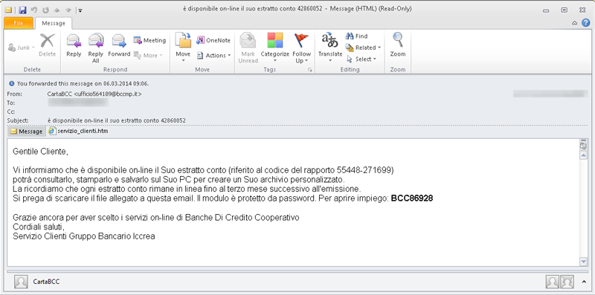Expand the People Pane arrow
The height and width of the screenshot is (295, 595).
coord(583,282)
